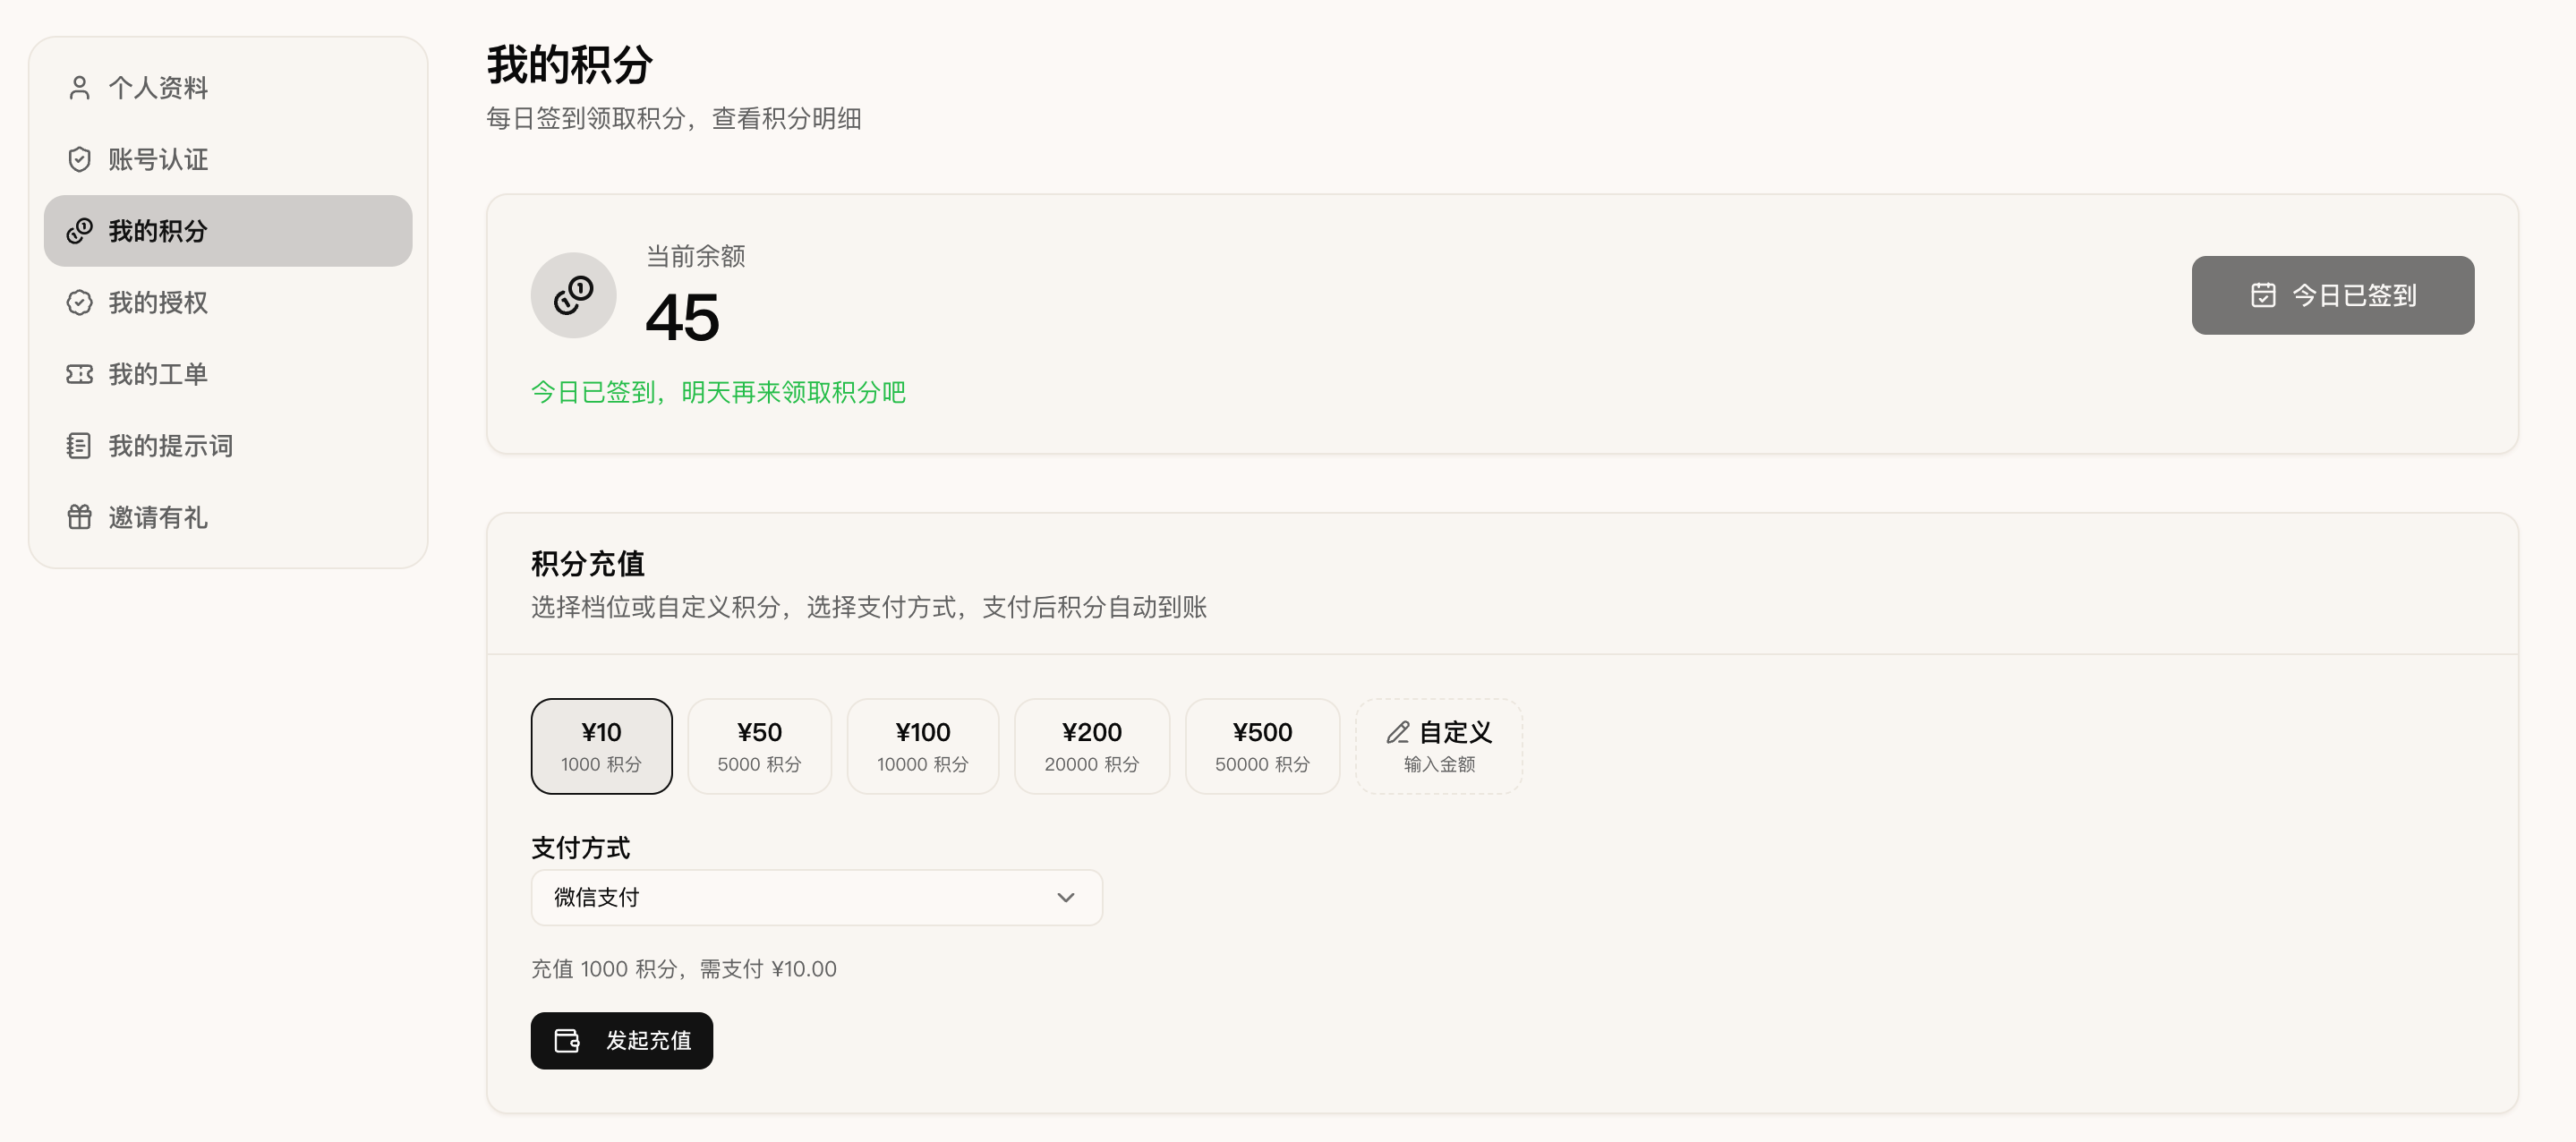Open 邀请有礼 sidebar item
2576x1142 pixels.
[228, 517]
